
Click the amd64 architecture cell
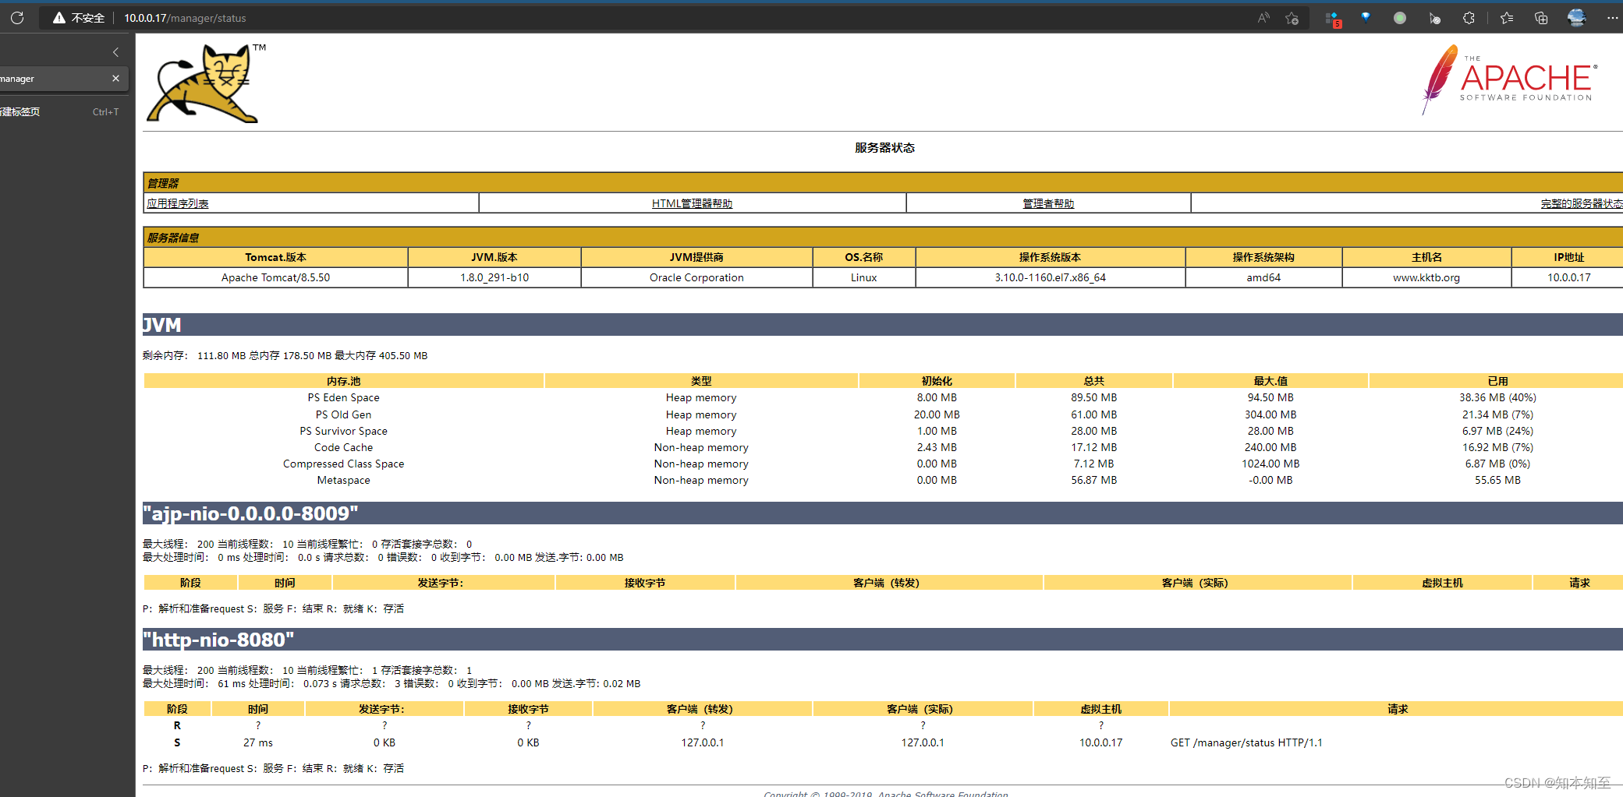(x=1263, y=277)
